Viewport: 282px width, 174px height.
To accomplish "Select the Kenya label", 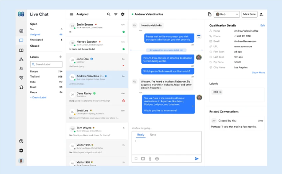I will point(46,92).
